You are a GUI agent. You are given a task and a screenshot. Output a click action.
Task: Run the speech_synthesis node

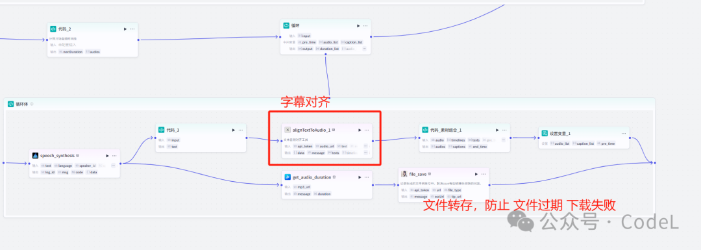(x=107, y=156)
